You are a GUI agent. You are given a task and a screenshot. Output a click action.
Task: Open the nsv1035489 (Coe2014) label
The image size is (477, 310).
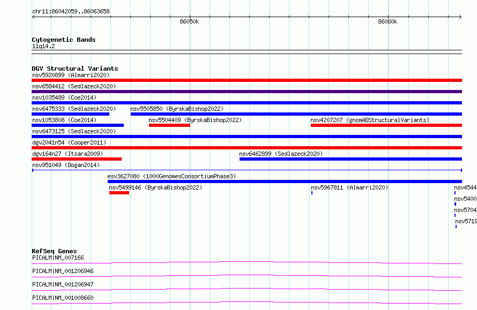click(x=64, y=97)
